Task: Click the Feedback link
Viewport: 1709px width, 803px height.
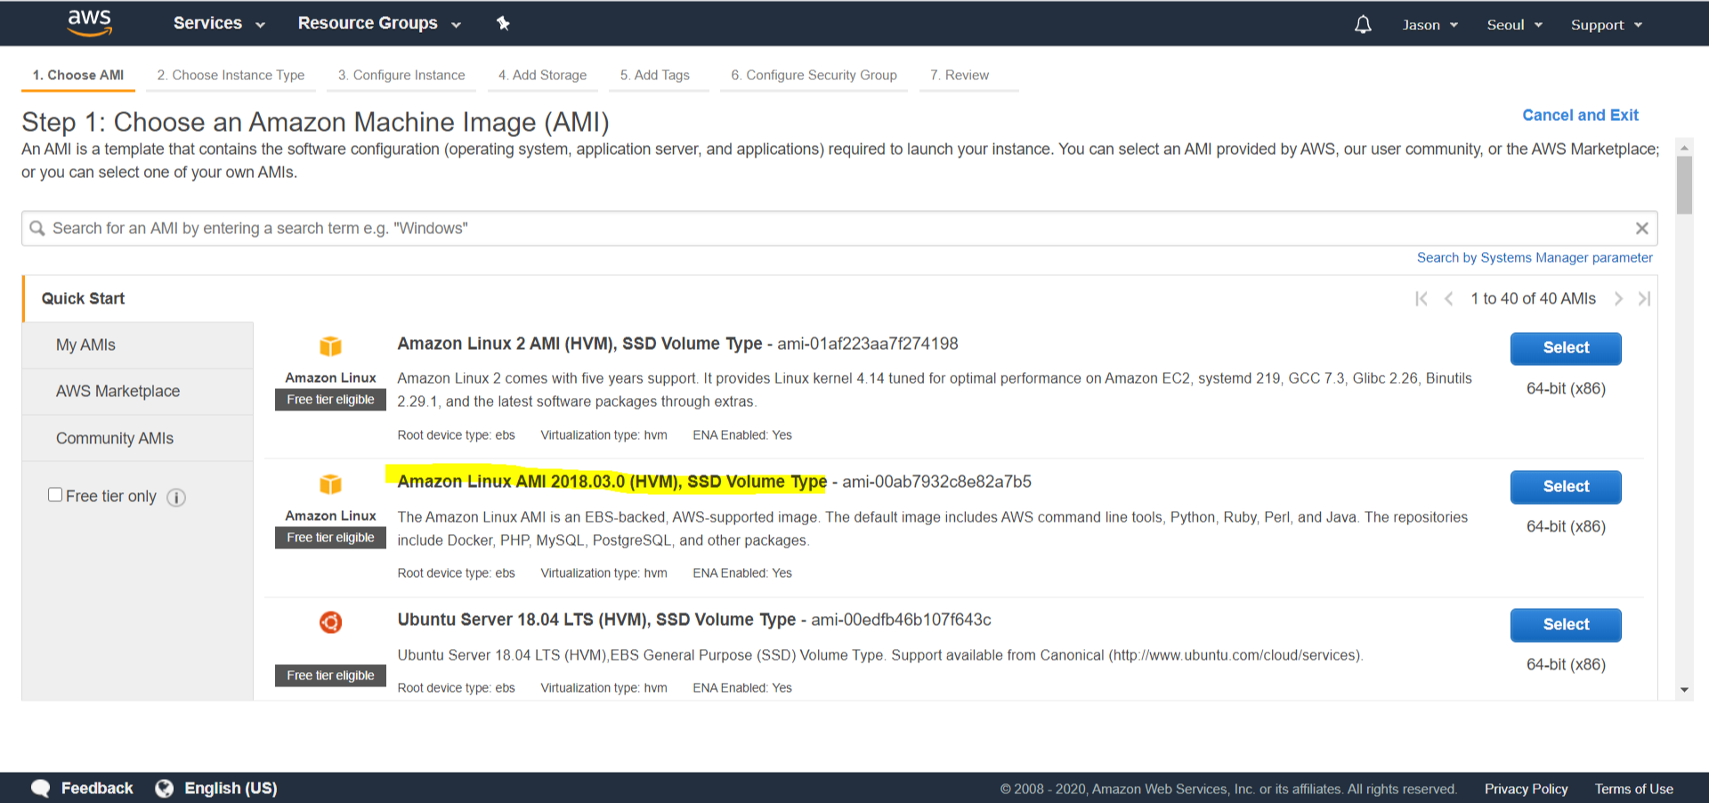Action: [97, 789]
